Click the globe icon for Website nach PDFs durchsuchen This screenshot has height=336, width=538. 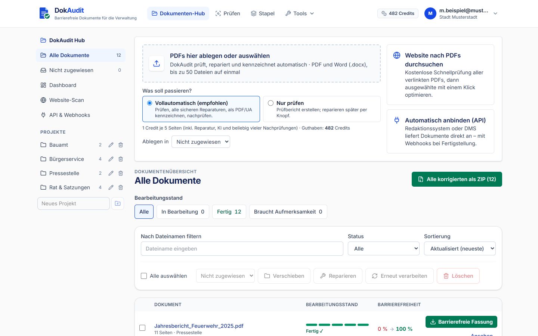coord(397,55)
